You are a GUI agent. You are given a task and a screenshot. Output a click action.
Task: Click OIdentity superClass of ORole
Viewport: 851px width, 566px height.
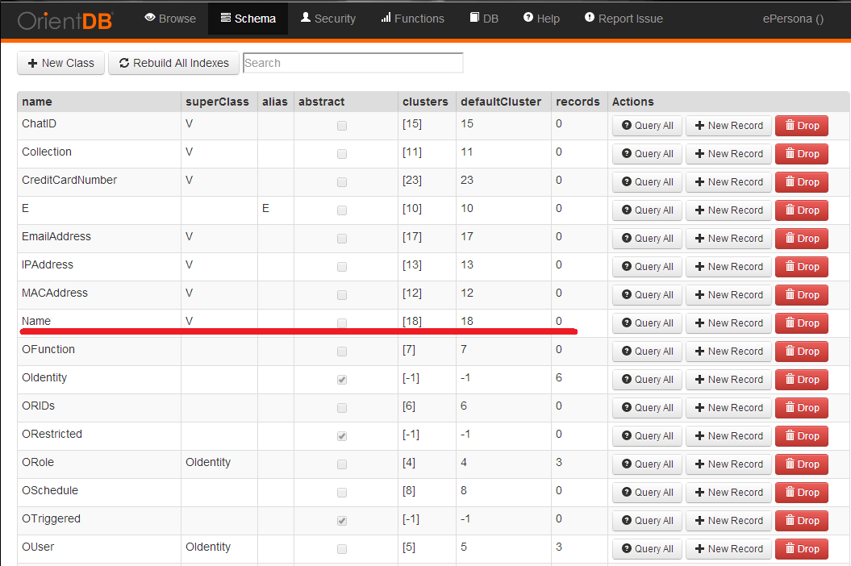pos(208,462)
